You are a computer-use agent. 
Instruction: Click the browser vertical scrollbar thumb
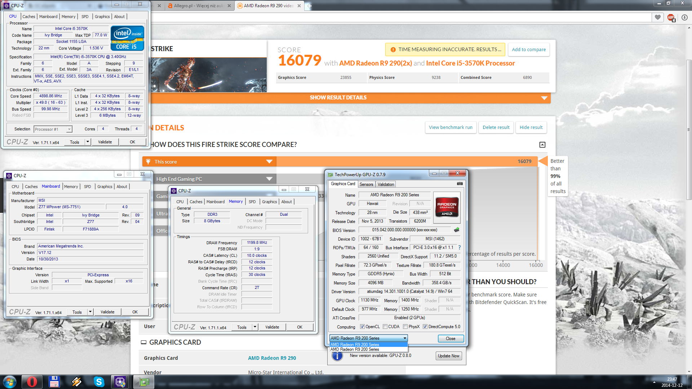689,130
